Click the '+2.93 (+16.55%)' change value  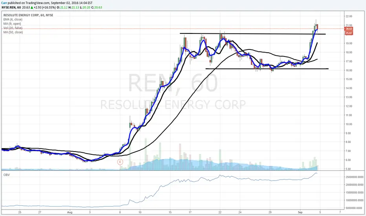click(45, 7)
